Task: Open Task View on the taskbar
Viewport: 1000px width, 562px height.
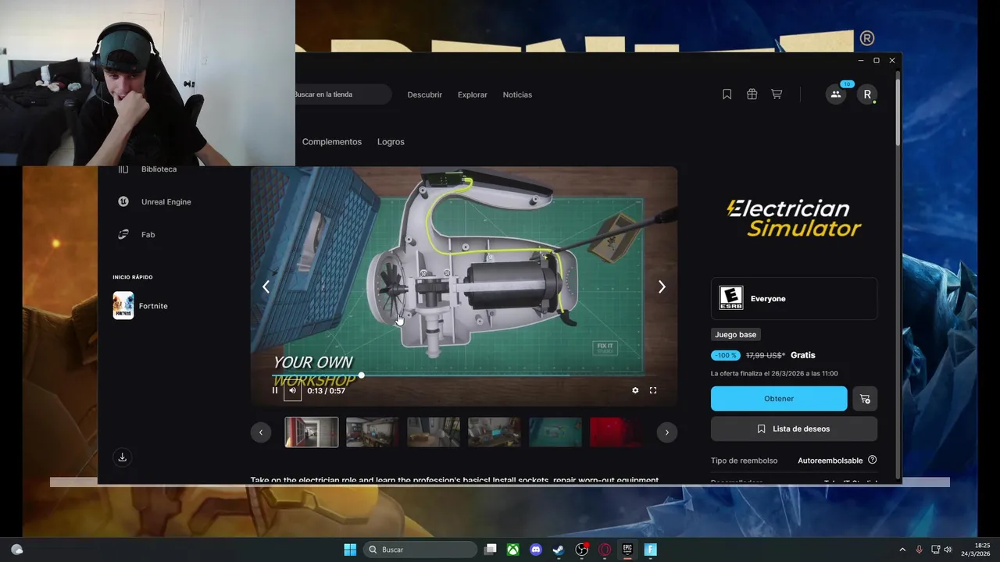Action: pyautogui.click(x=490, y=550)
